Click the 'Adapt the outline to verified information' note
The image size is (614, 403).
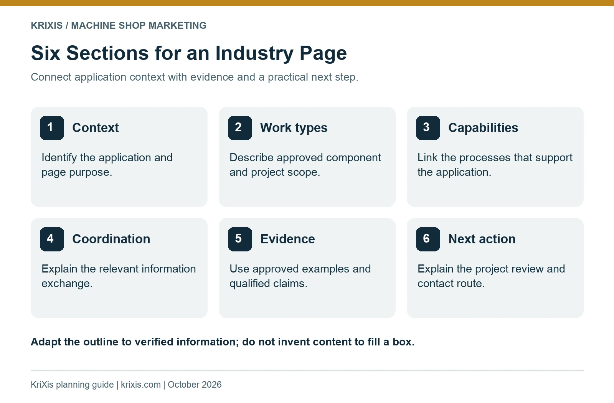pos(223,342)
